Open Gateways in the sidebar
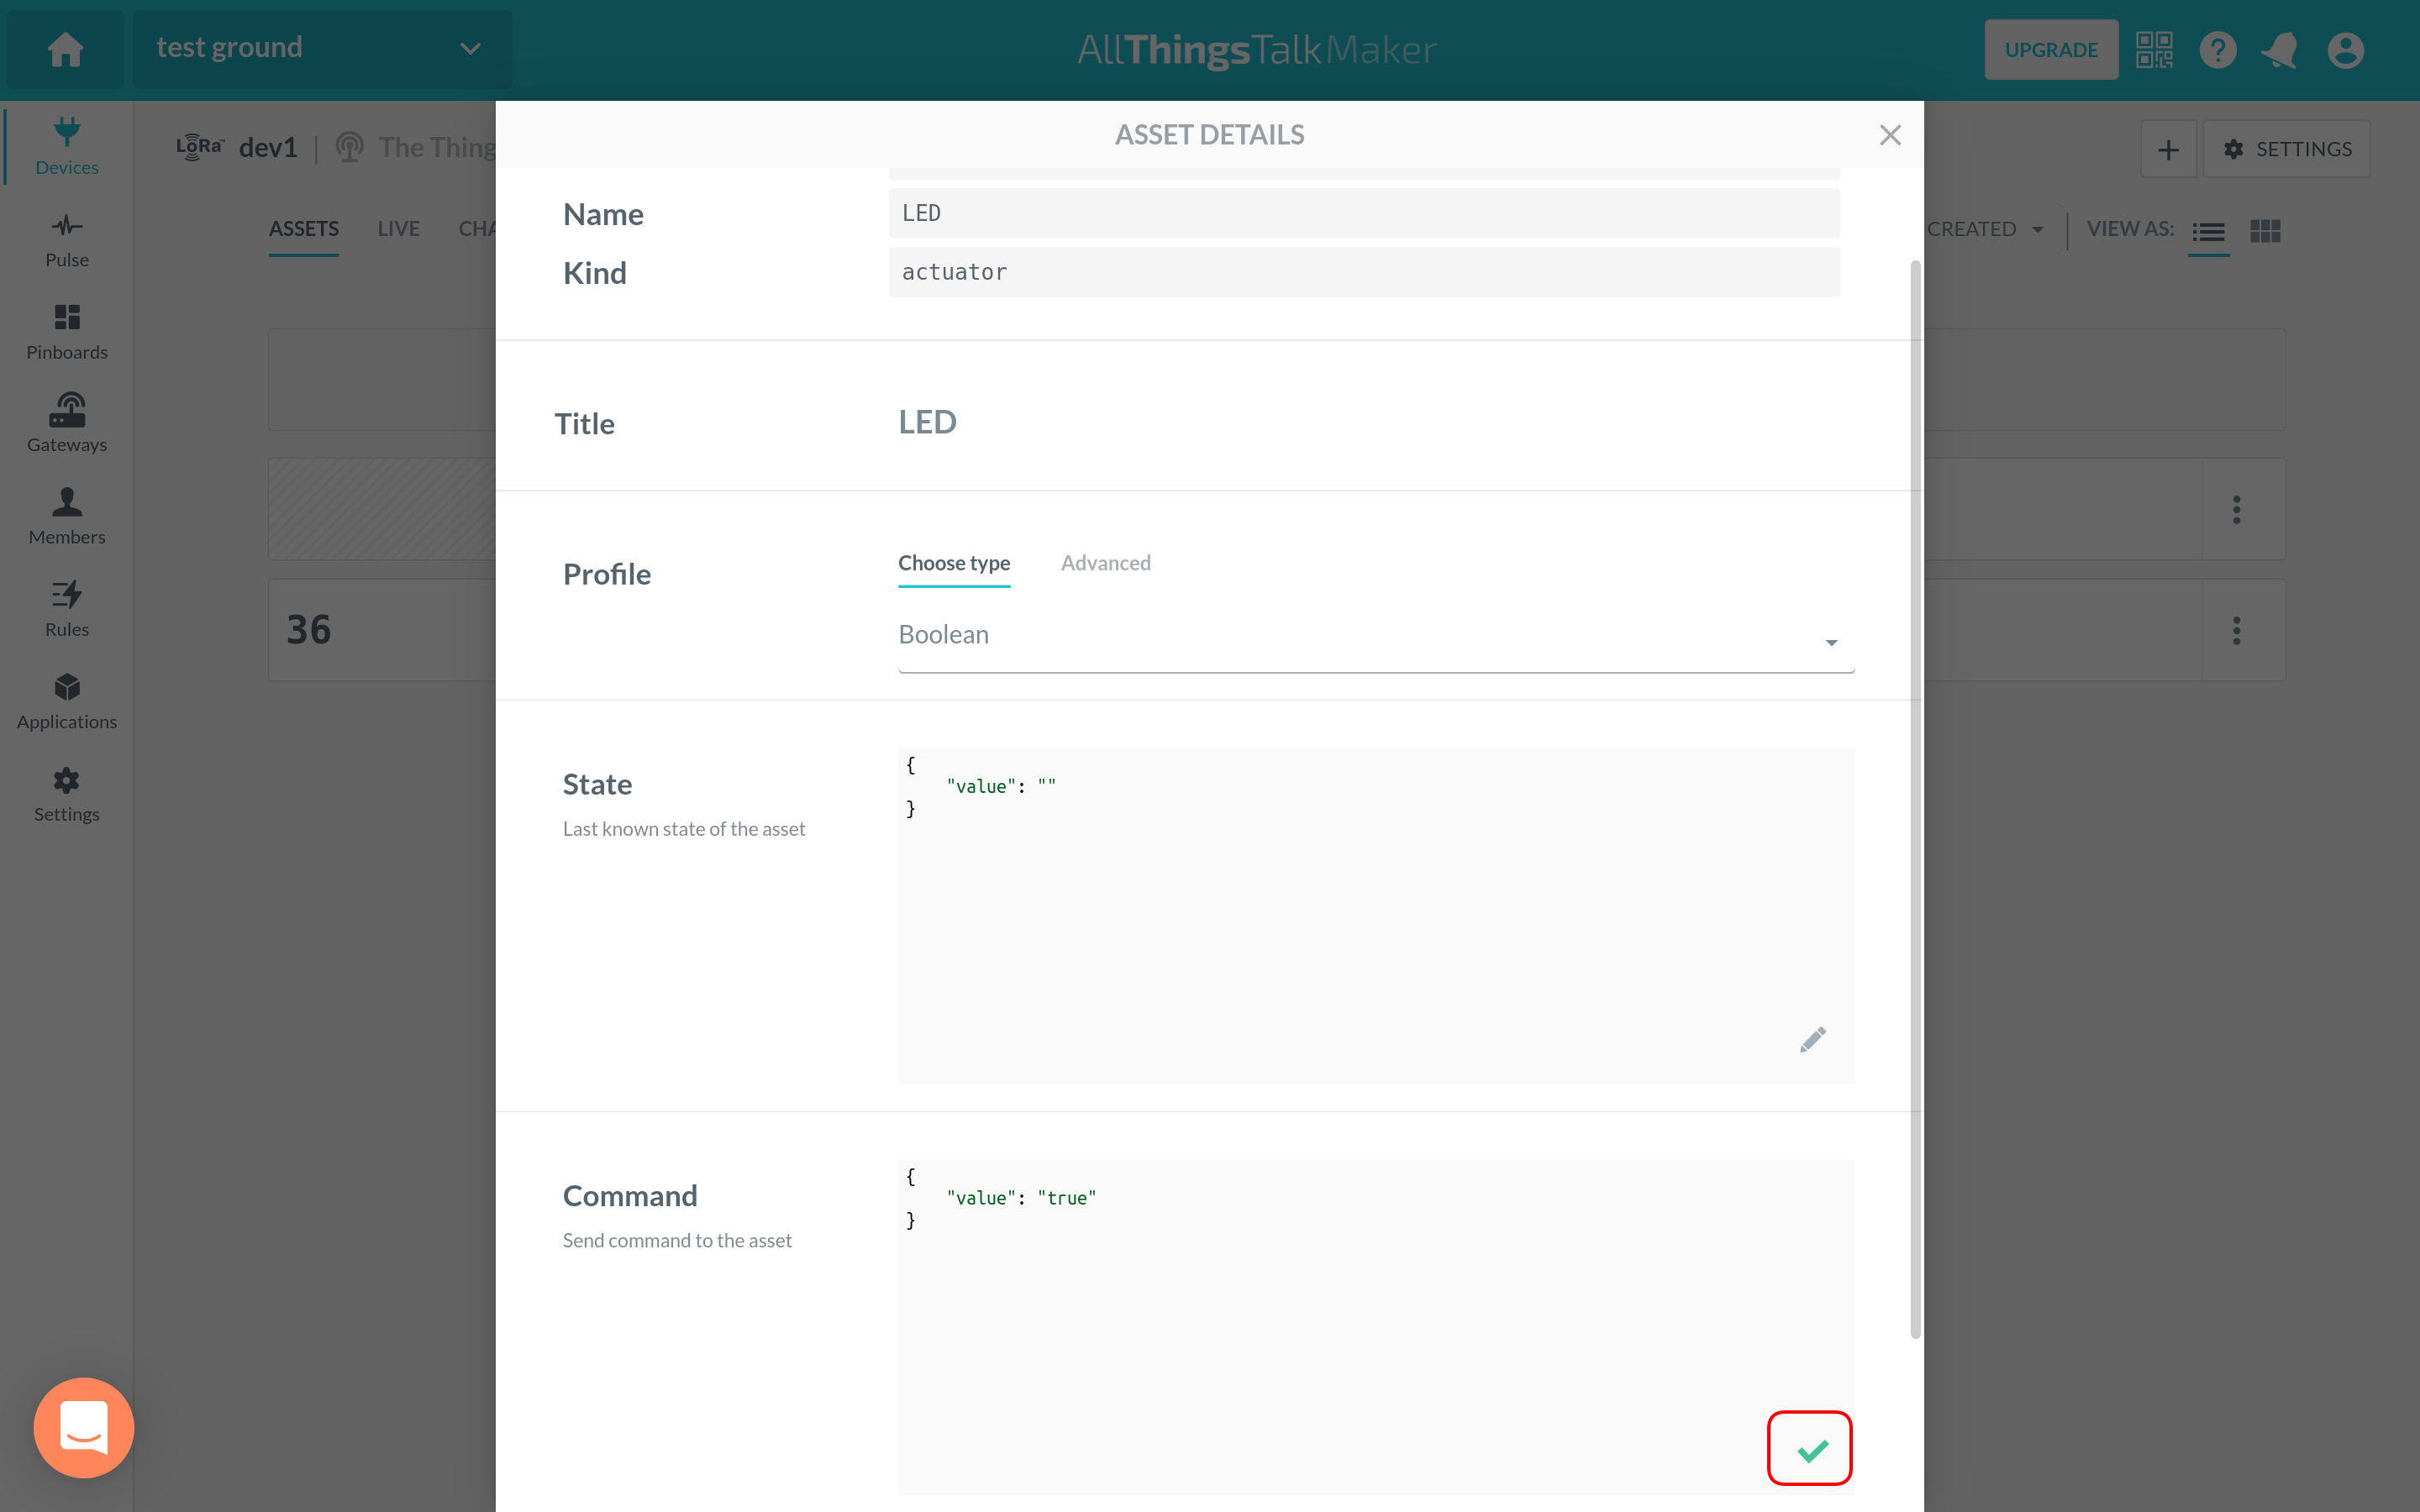The height and width of the screenshot is (1512, 2420). coord(67,423)
